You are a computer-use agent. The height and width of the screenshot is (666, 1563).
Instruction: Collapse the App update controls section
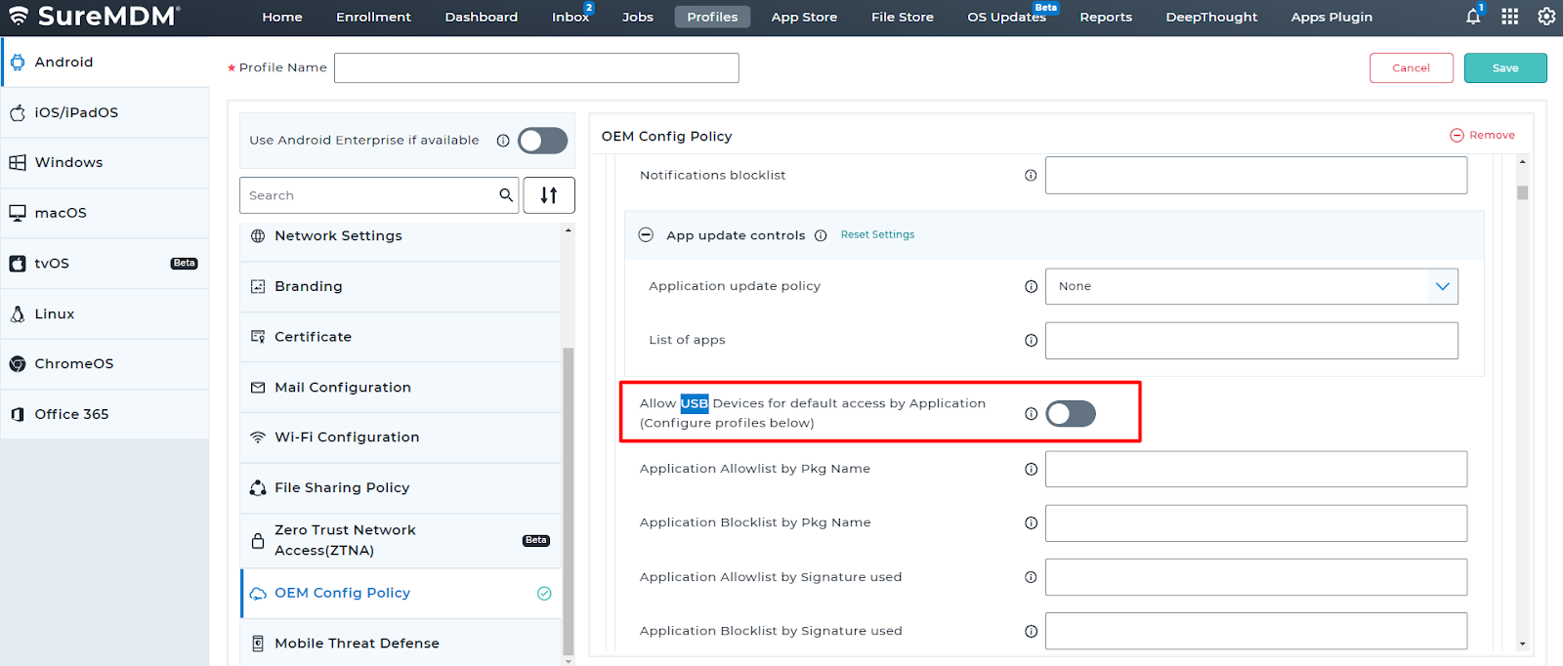click(x=646, y=235)
